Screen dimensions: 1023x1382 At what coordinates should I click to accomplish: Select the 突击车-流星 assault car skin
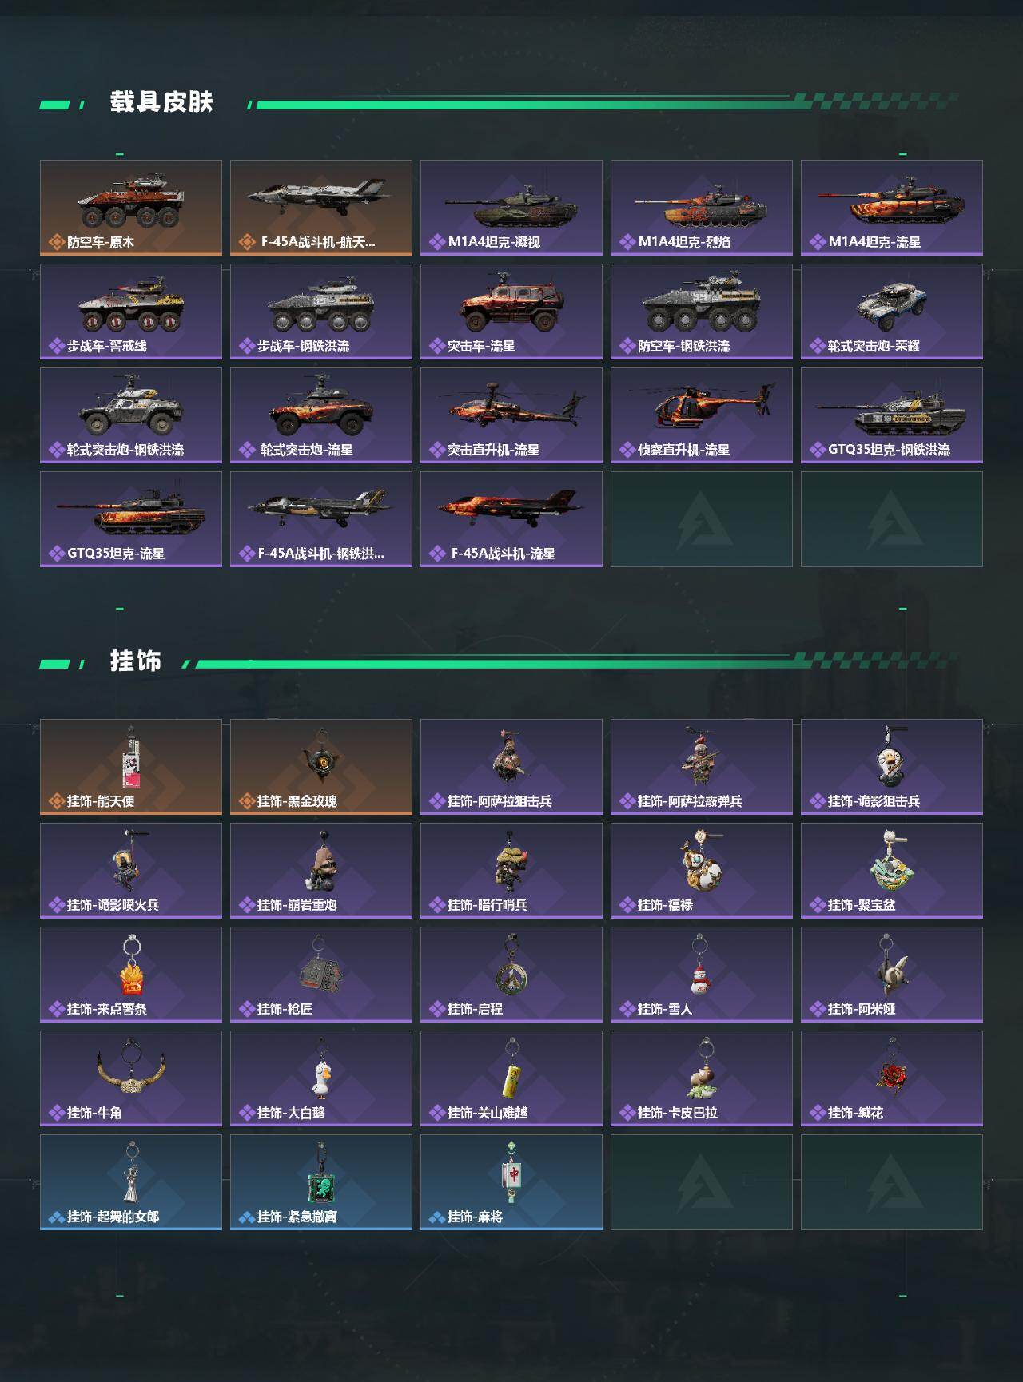[x=511, y=312]
